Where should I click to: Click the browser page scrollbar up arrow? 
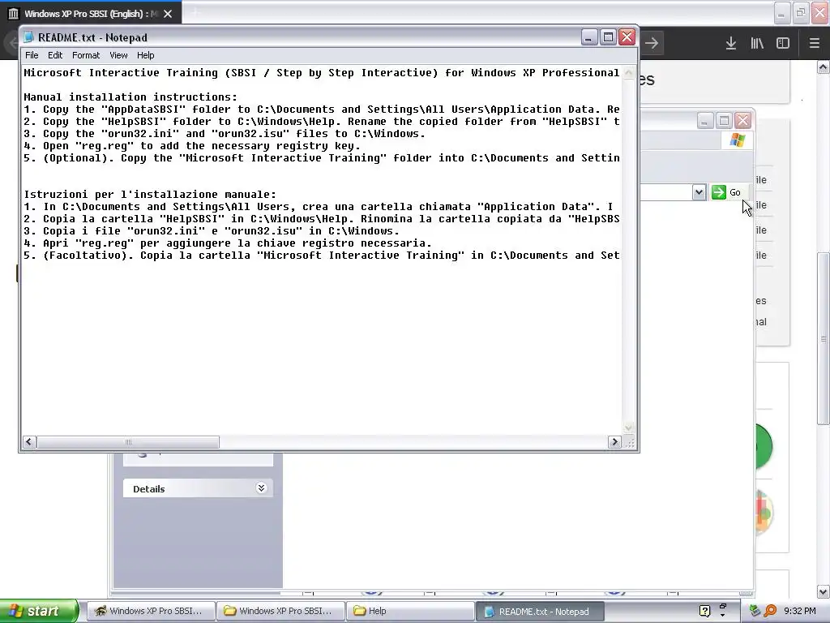824,67
